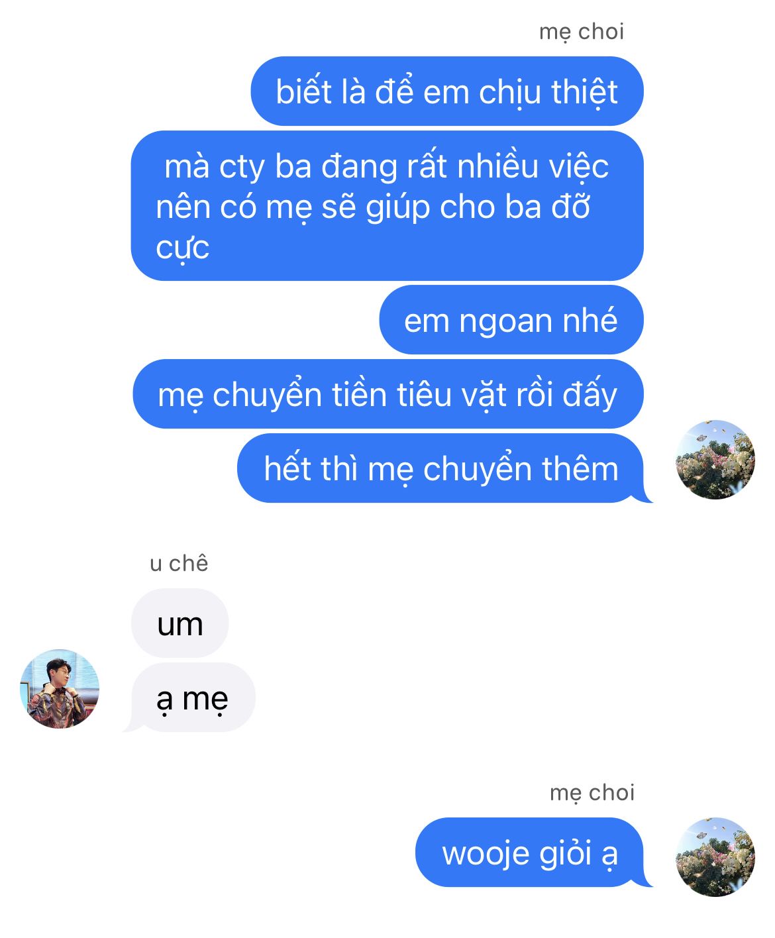
Task: Click the top flower avatar beside messages
Action: coord(715,459)
